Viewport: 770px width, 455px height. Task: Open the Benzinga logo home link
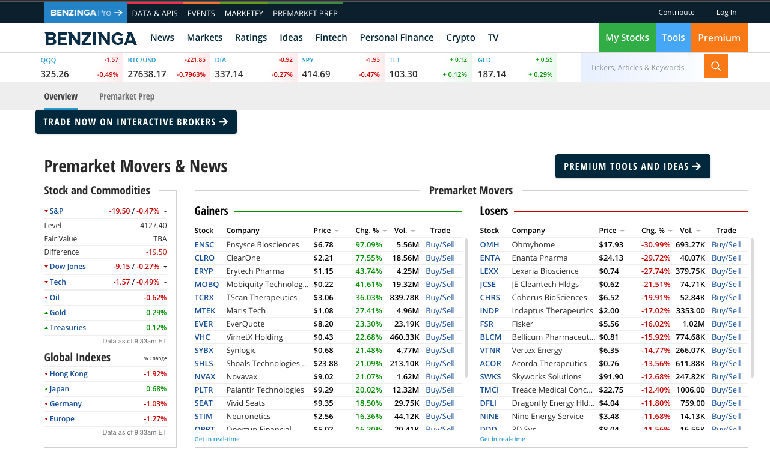91,38
